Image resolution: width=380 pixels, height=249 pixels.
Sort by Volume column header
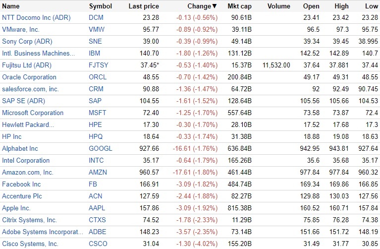(278, 6)
